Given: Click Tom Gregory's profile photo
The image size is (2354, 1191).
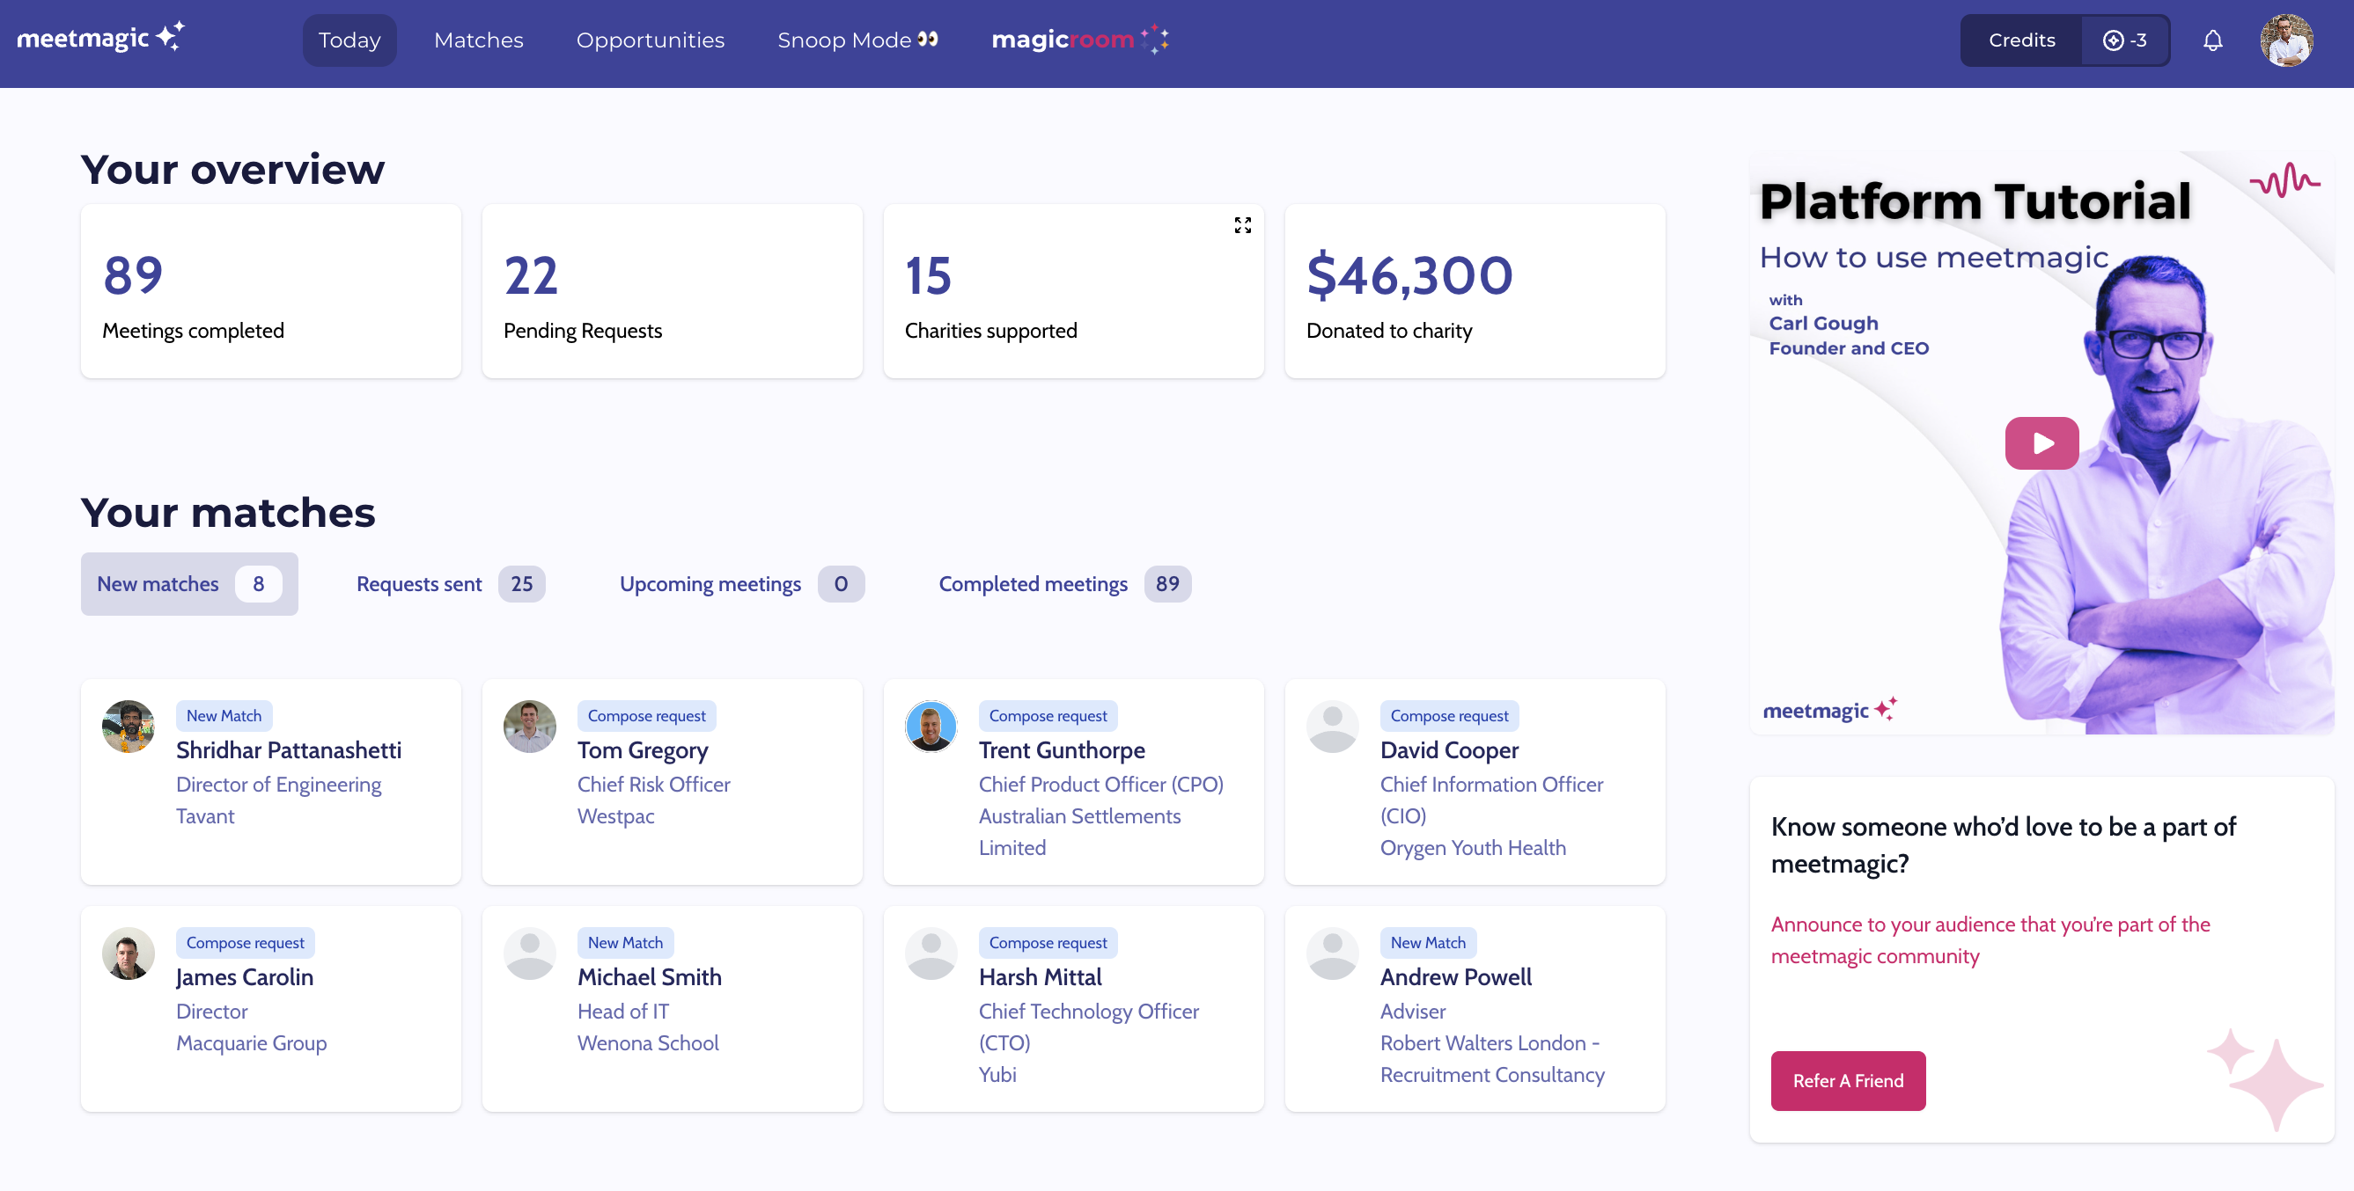Looking at the screenshot, I should point(529,727).
